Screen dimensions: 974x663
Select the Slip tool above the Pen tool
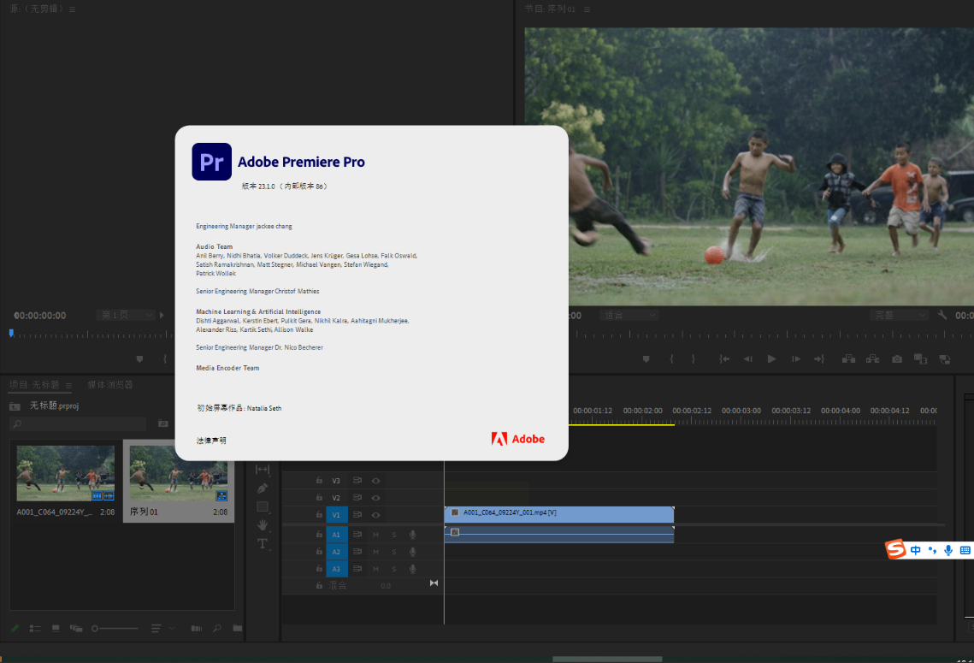click(x=263, y=469)
